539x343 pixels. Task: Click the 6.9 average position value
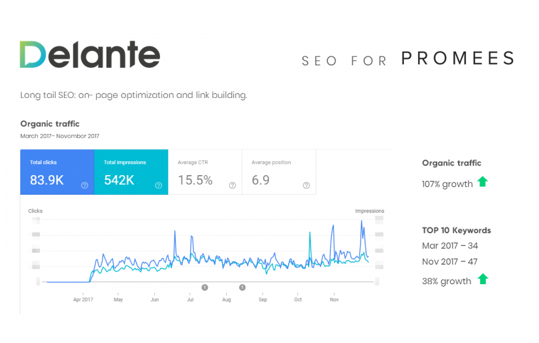261,180
